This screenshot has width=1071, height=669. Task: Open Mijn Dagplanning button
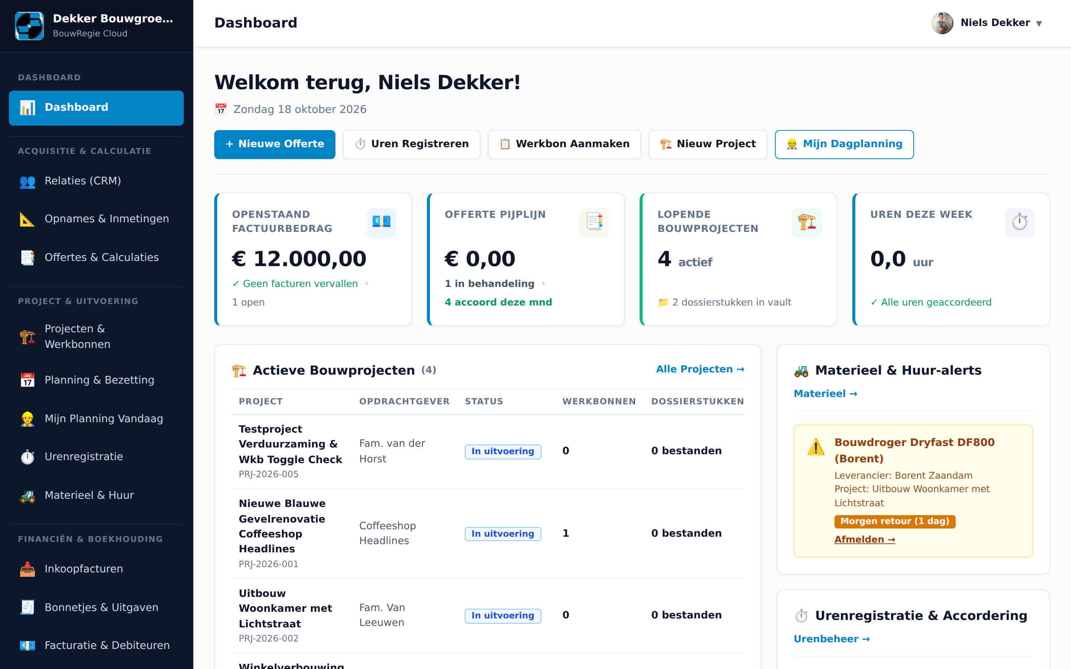(x=845, y=144)
